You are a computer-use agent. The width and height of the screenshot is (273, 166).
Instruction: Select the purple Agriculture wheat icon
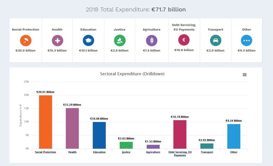[x=151, y=40]
